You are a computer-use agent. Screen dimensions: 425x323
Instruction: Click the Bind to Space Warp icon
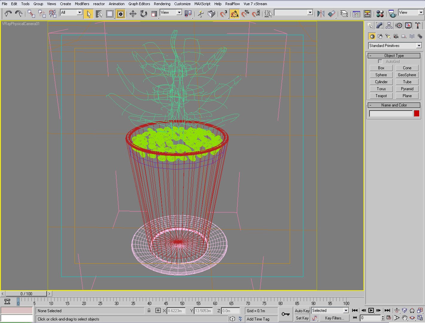(53, 14)
